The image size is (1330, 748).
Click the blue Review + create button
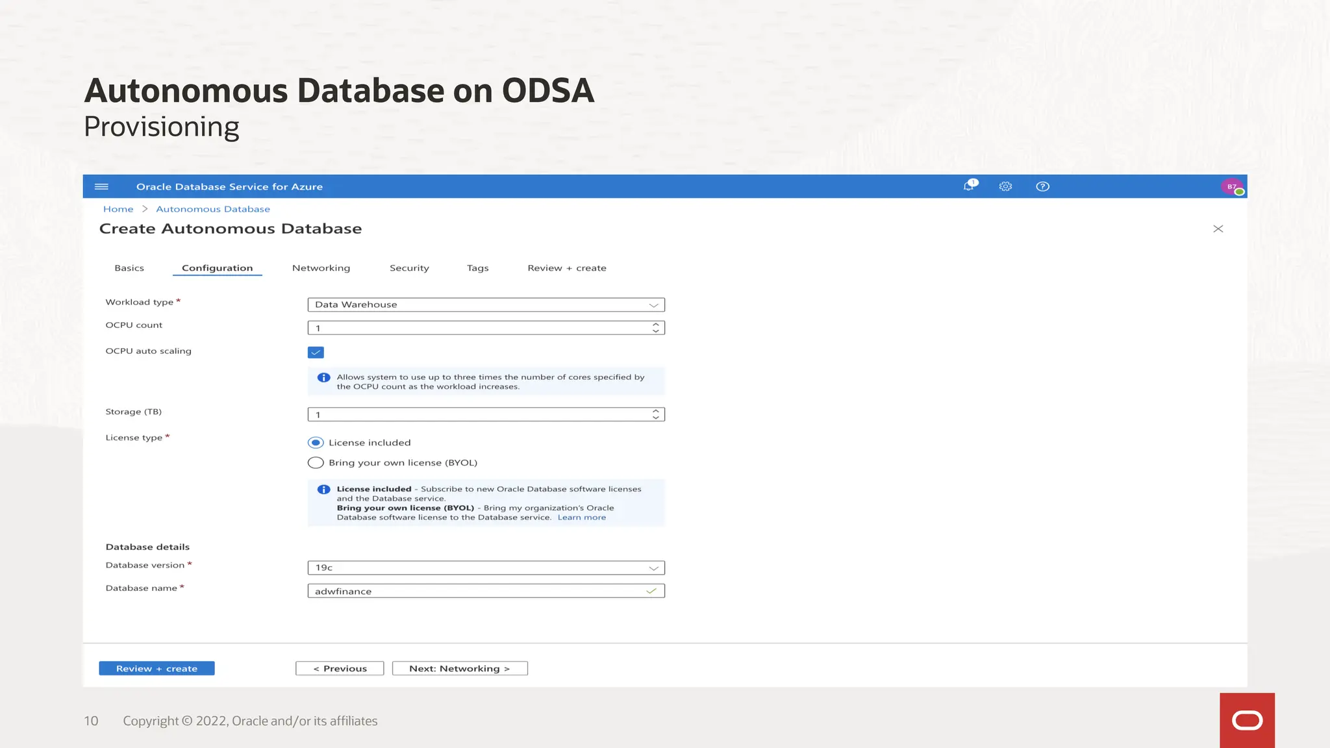[x=157, y=668]
